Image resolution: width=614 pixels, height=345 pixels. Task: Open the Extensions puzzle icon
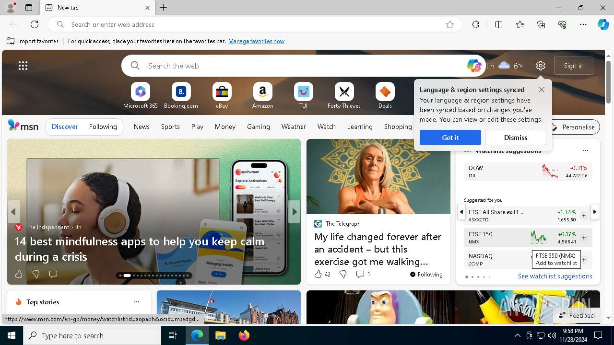pyautogui.click(x=475, y=24)
